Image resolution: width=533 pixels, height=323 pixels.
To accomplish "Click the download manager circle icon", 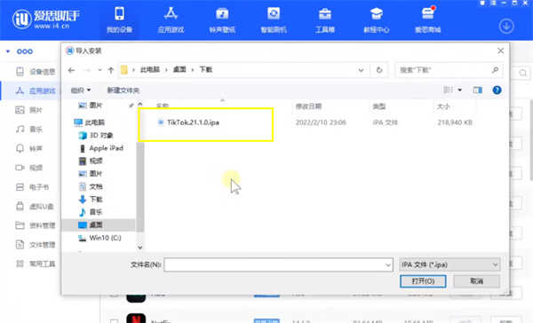I will click(506, 26).
